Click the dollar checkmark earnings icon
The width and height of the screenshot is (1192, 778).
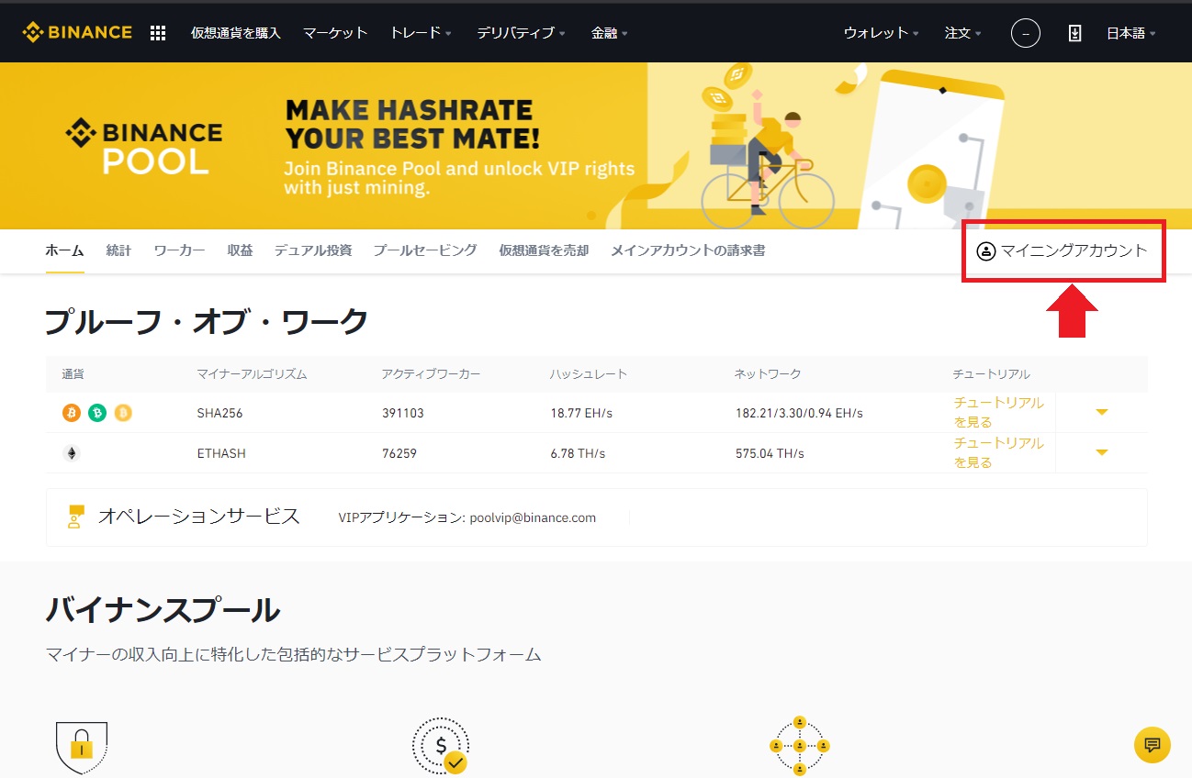tap(442, 746)
